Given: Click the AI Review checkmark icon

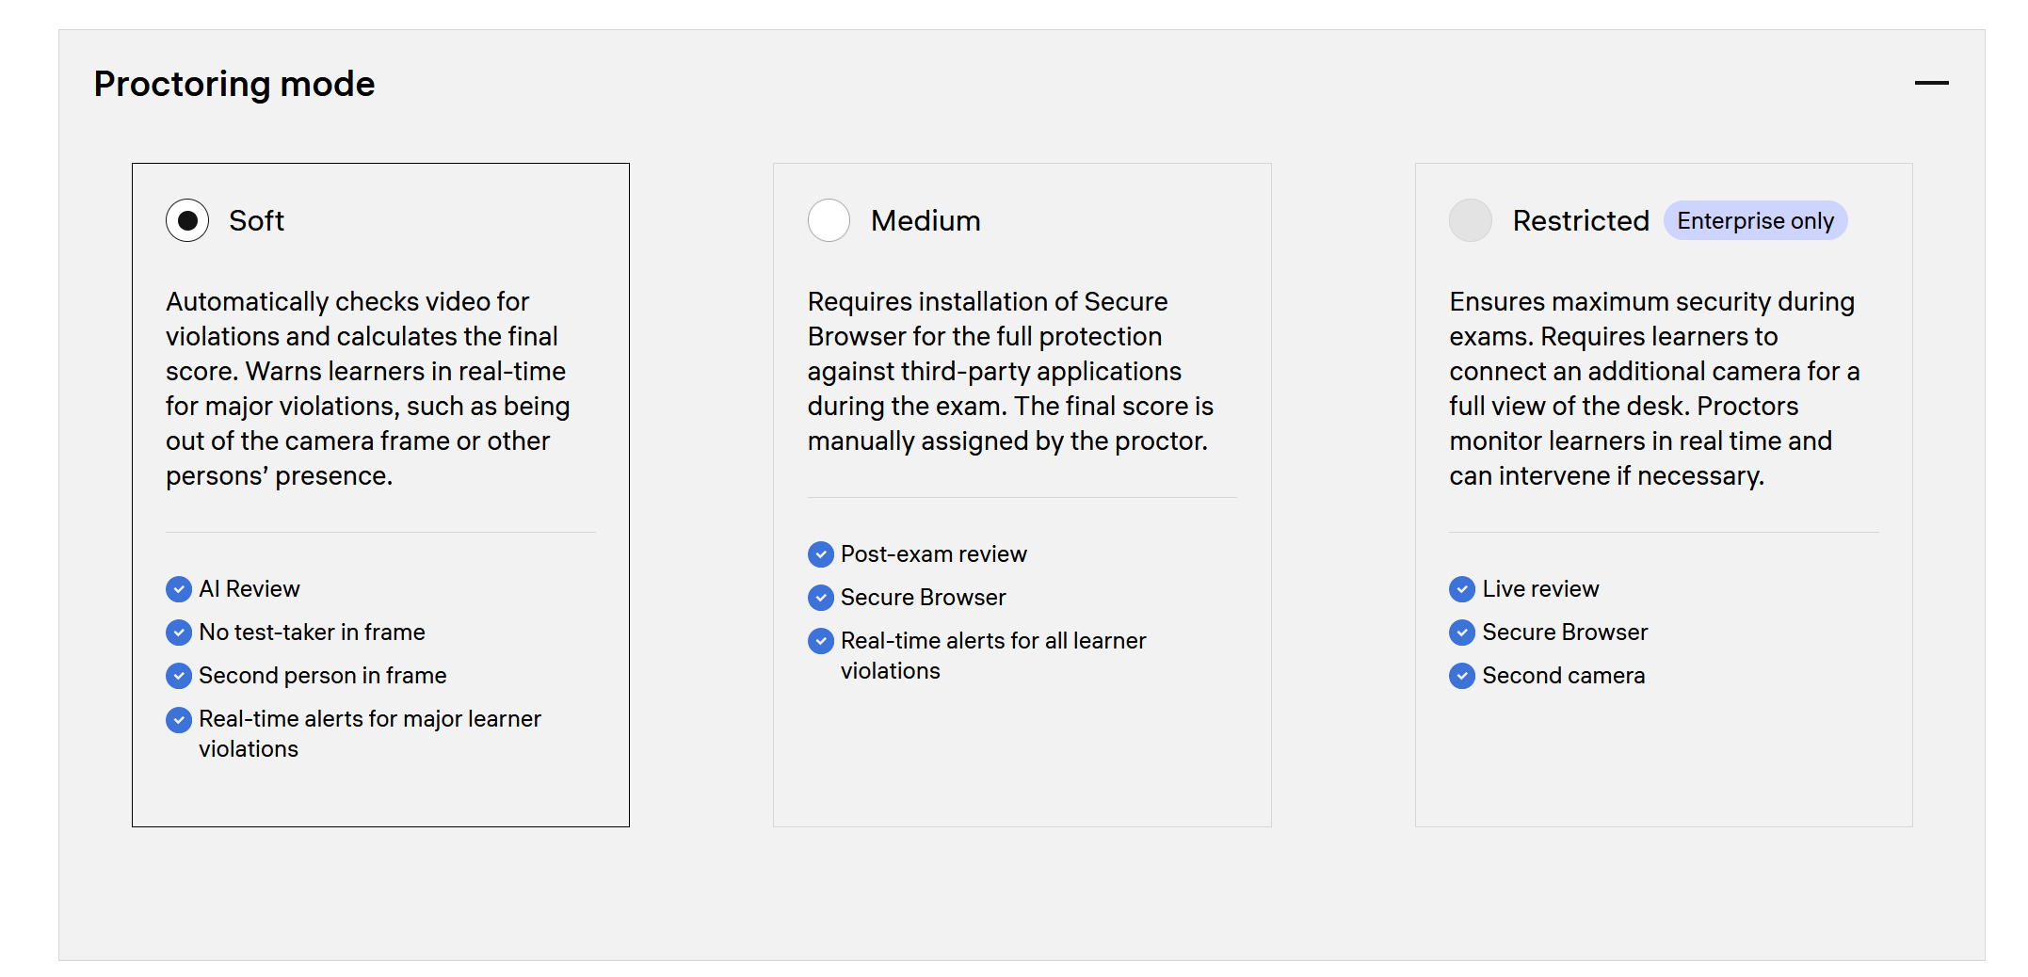Looking at the screenshot, I should point(179,589).
